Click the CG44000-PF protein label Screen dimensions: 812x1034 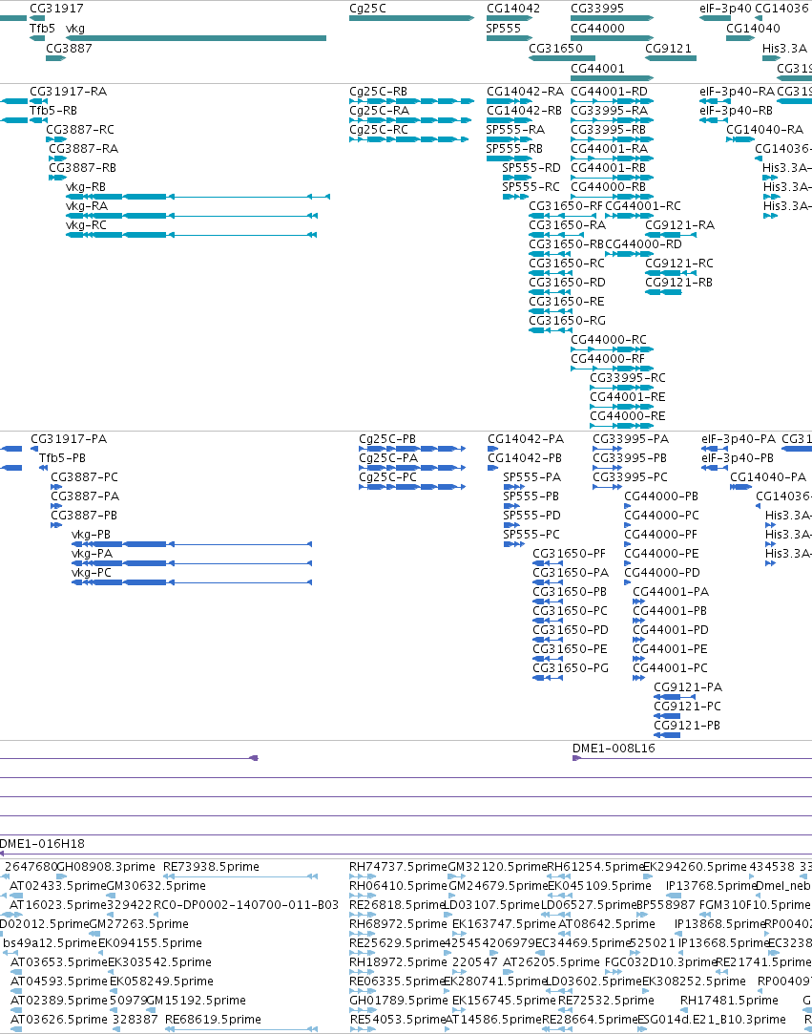click(660, 534)
